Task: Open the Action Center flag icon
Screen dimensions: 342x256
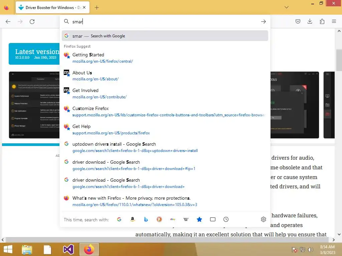Action: tap(295, 250)
